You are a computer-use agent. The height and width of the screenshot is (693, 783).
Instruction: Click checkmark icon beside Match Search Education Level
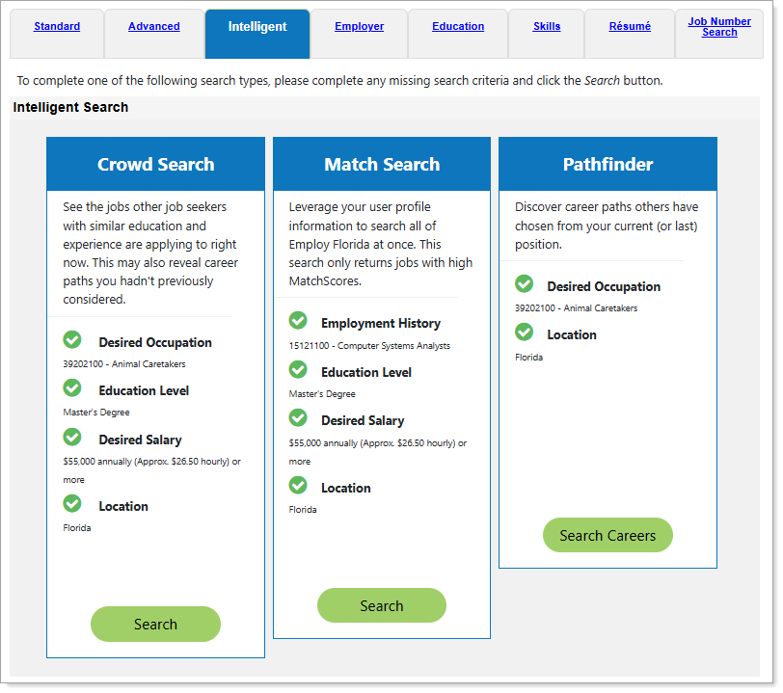point(298,370)
